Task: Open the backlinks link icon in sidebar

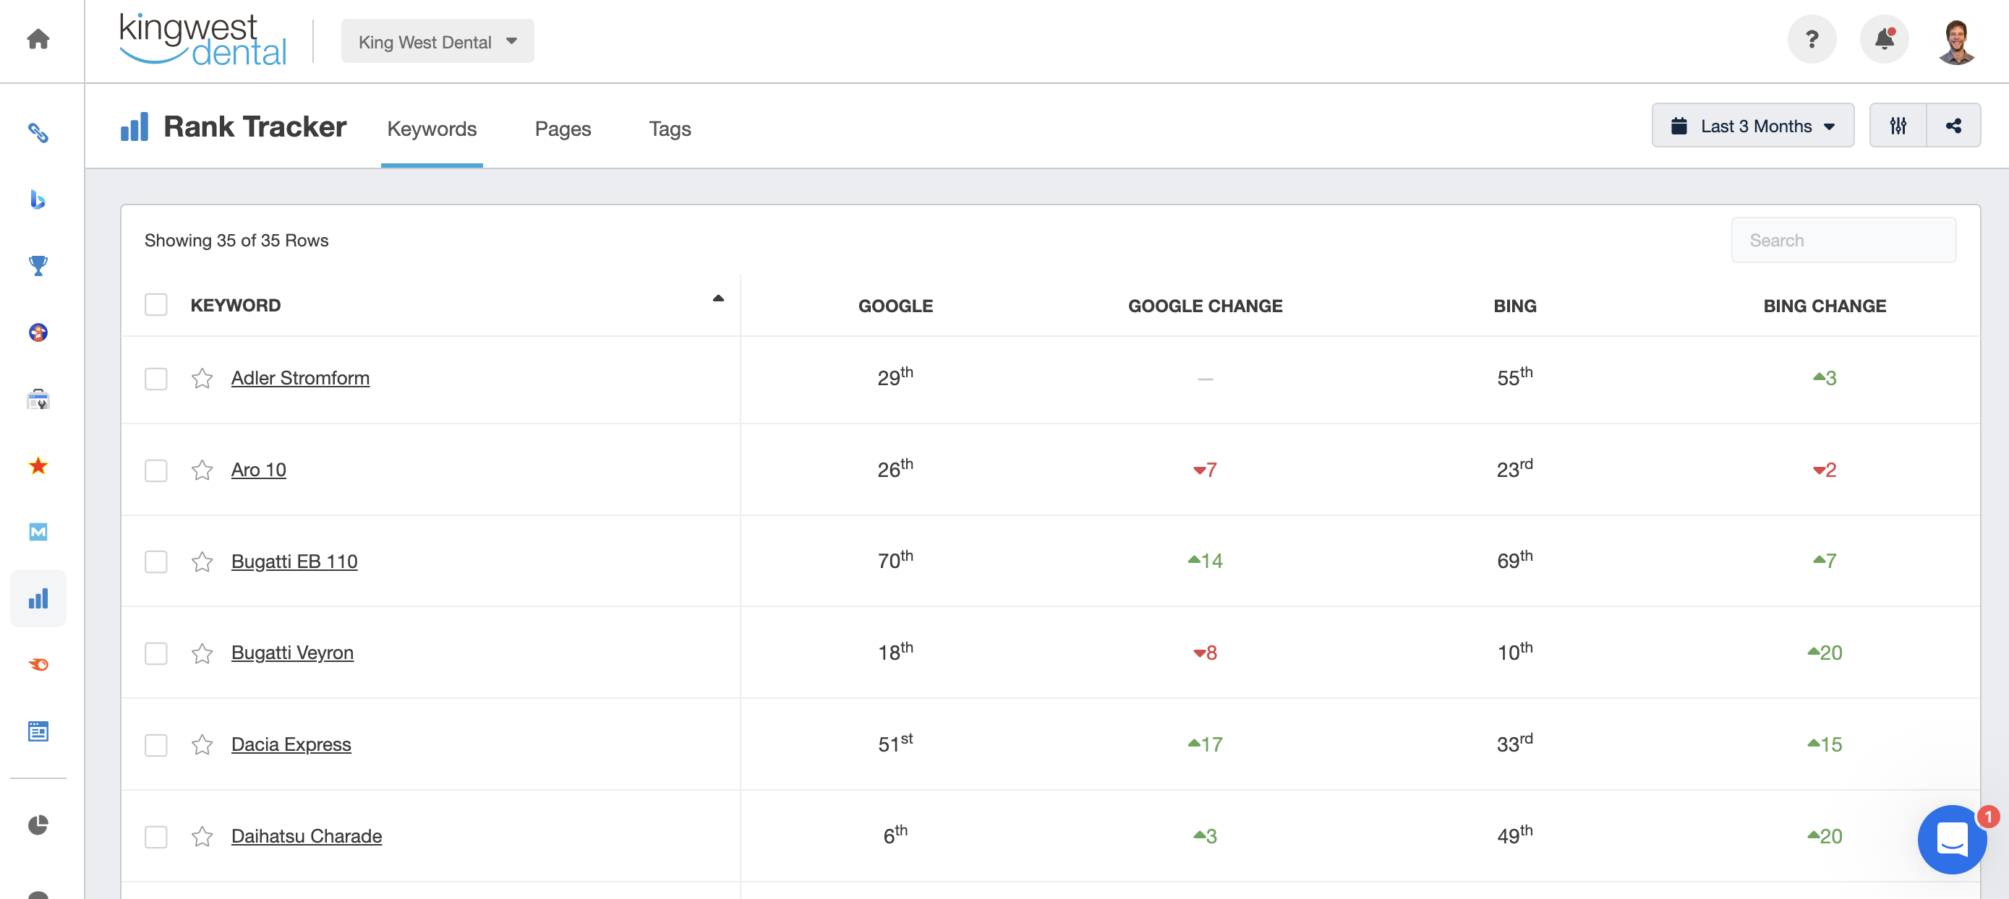Action: (x=38, y=133)
